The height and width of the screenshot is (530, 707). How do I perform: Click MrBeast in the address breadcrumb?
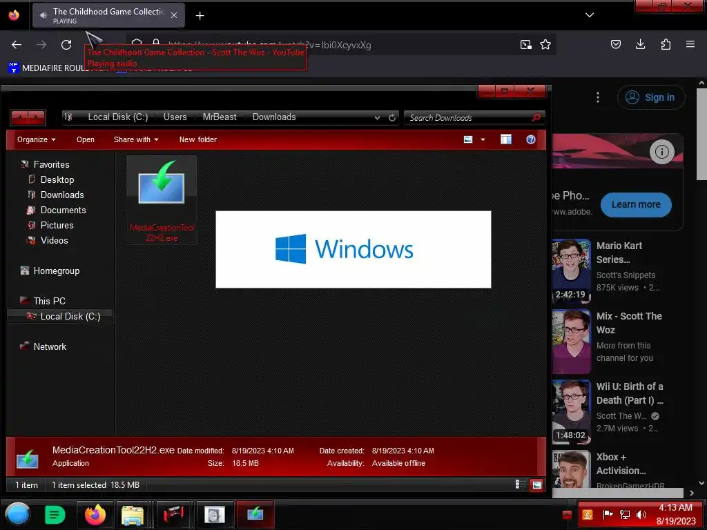220,117
